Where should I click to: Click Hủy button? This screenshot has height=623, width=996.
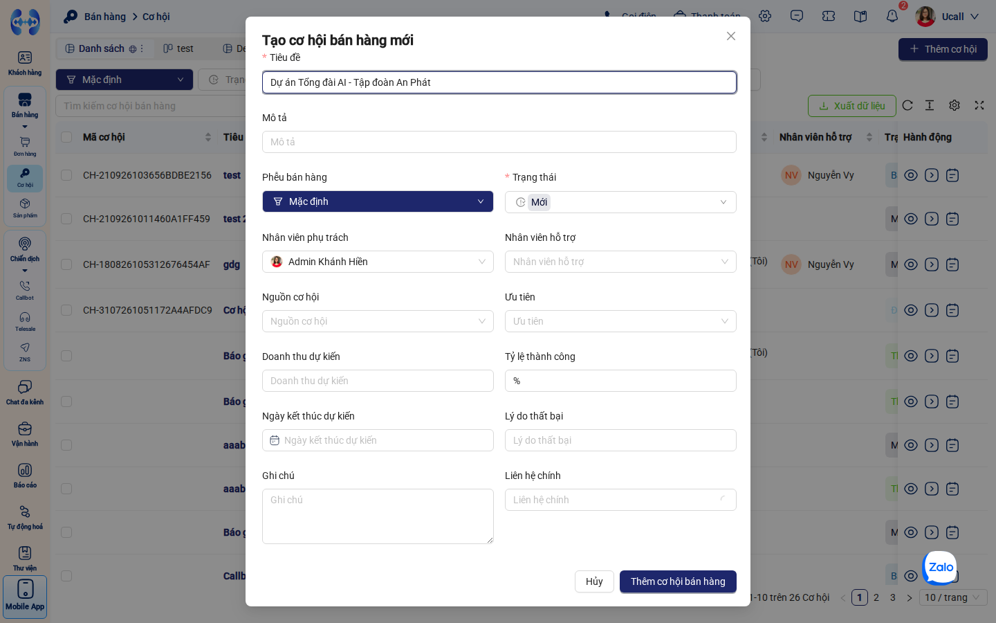pos(594,581)
